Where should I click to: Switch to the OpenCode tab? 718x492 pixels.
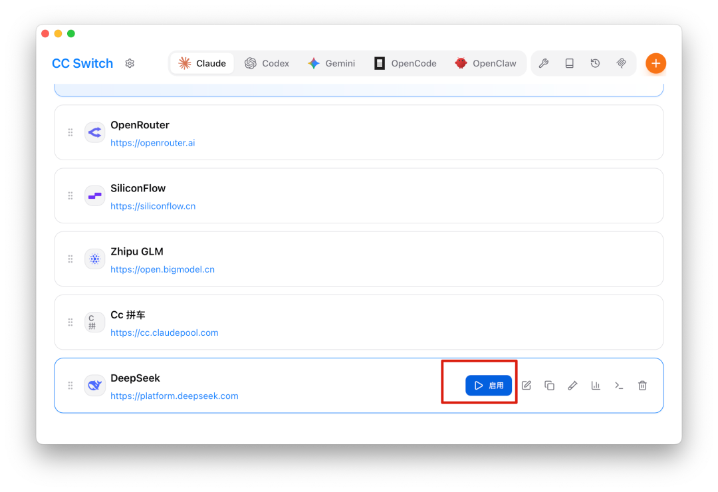click(x=406, y=63)
